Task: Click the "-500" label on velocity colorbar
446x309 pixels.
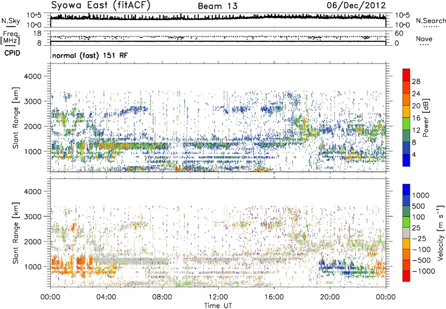Action: (x=421, y=260)
